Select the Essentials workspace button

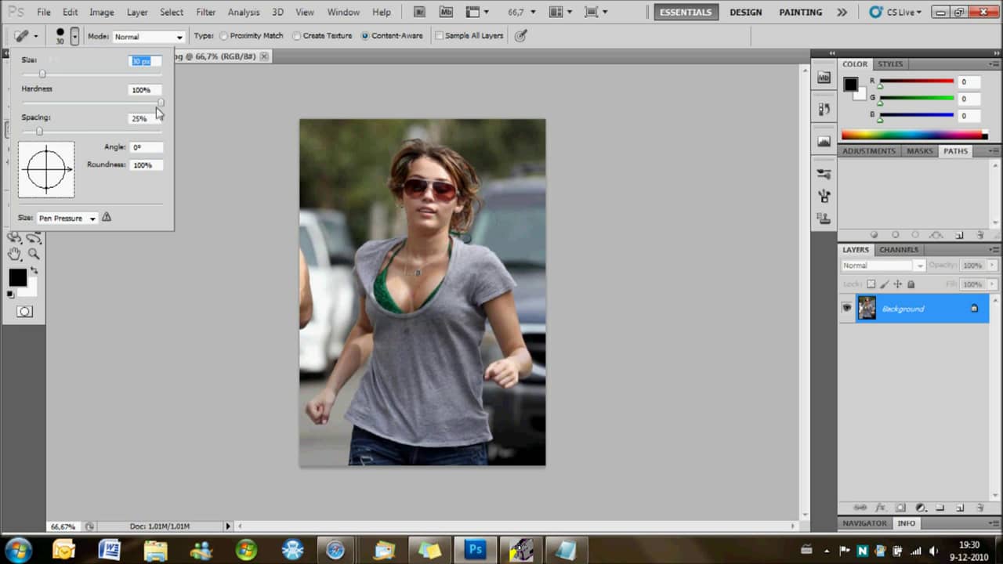point(686,13)
